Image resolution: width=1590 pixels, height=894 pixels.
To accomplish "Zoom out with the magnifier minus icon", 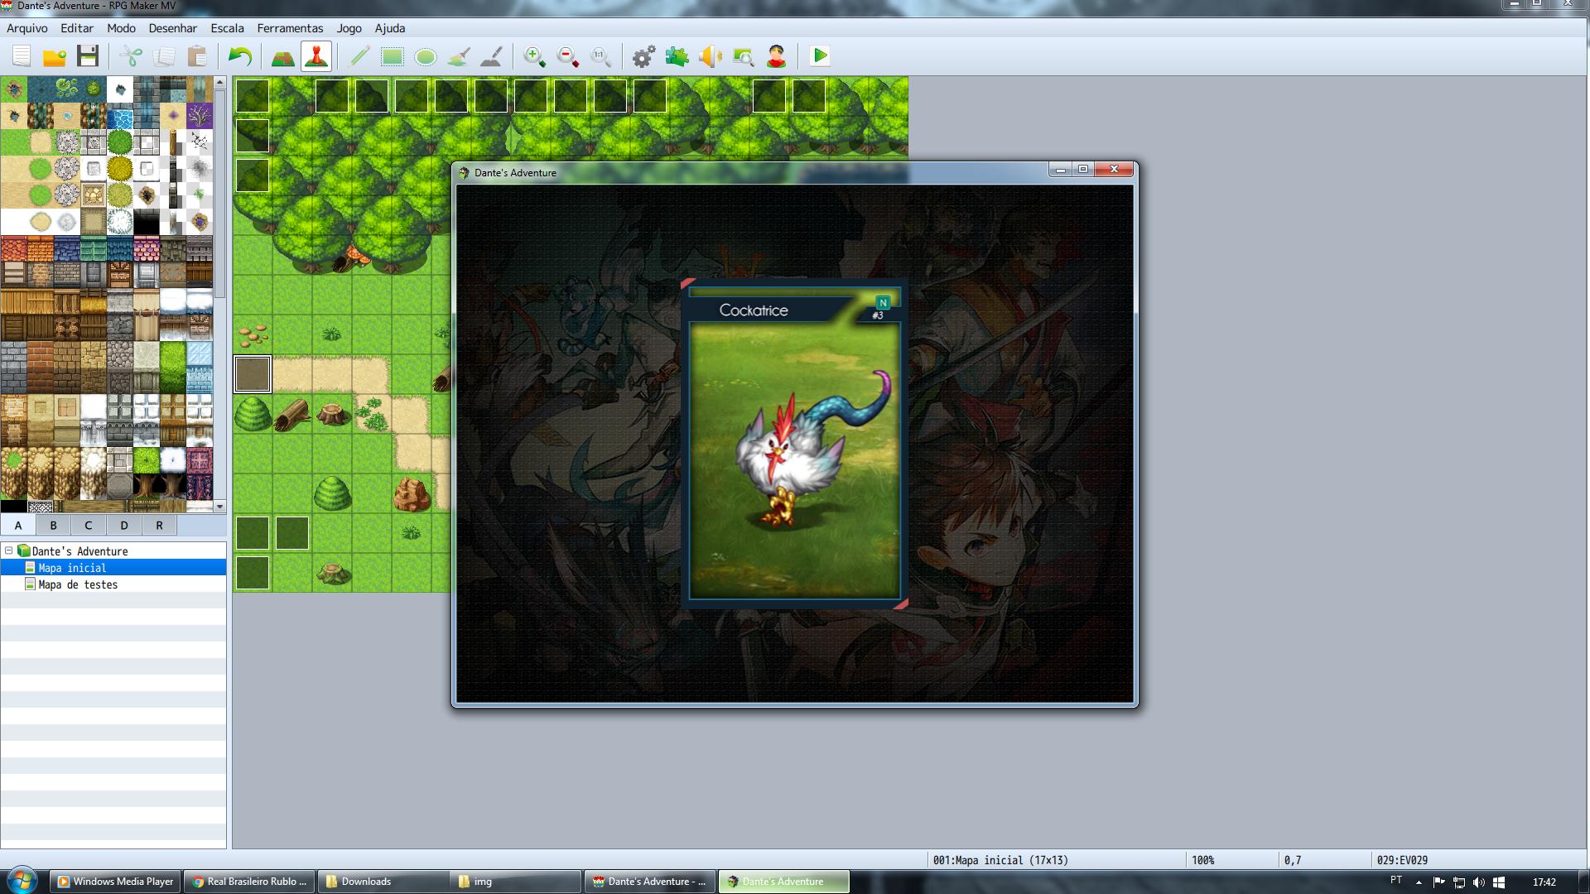I will click(568, 56).
